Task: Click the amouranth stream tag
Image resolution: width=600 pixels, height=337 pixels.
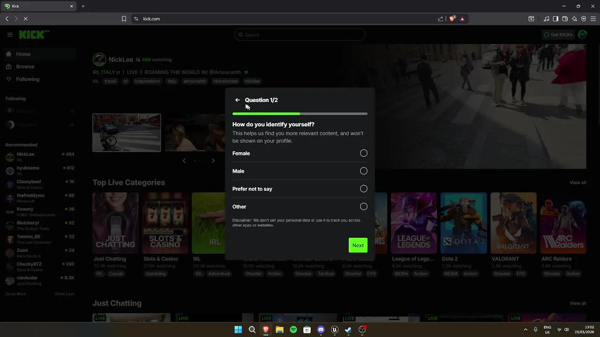Action: (195, 81)
